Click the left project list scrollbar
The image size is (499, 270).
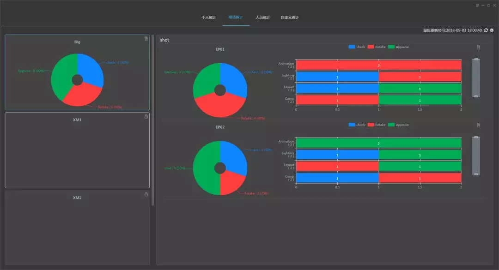(153, 120)
